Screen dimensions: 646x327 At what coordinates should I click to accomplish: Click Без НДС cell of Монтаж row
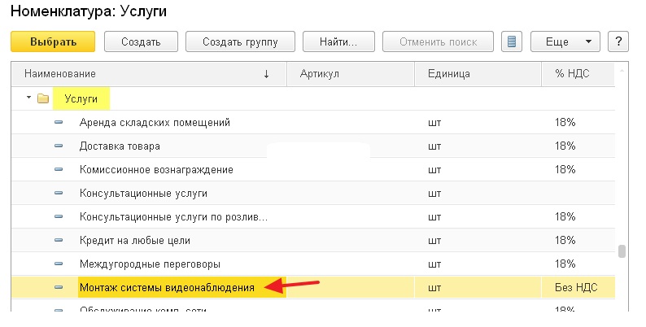tap(576, 287)
